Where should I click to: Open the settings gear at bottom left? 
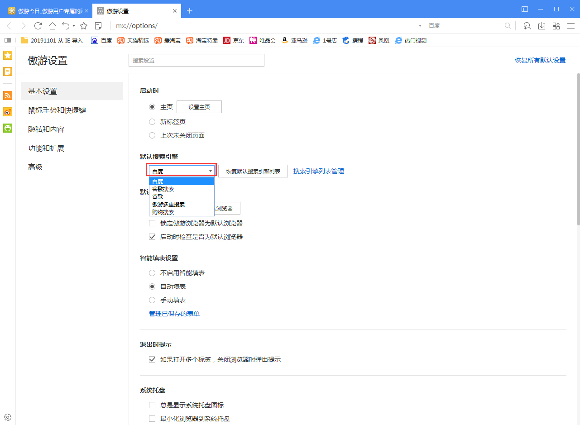(x=8, y=417)
